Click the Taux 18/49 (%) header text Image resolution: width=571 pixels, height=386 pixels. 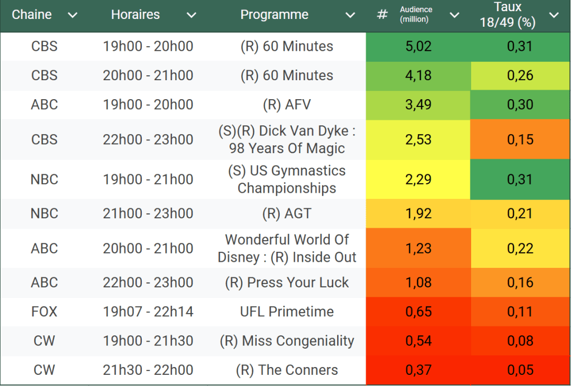(x=507, y=15)
